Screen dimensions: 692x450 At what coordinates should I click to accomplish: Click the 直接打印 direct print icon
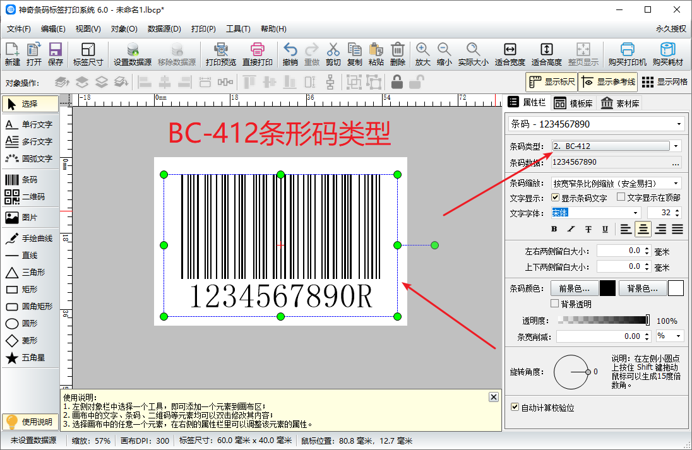(258, 54)
